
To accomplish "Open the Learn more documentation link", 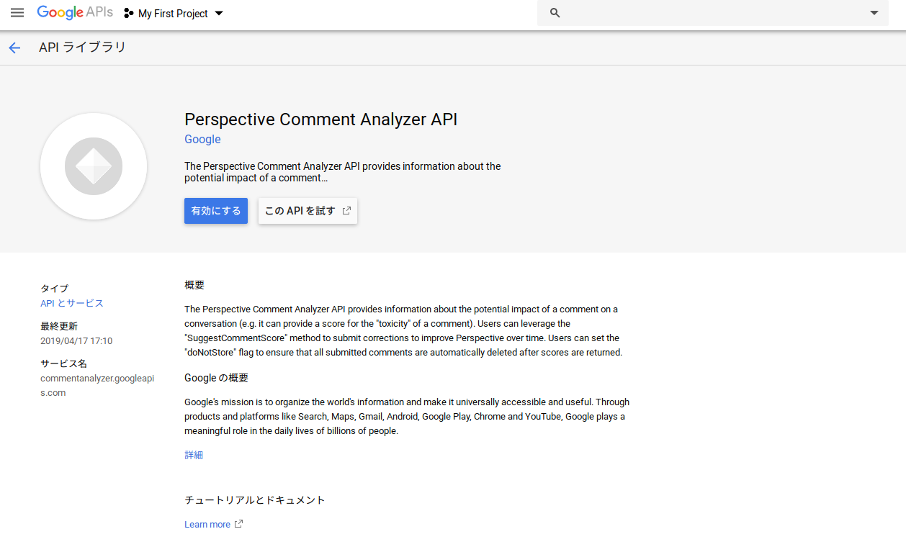I will [x=207, y=525].
